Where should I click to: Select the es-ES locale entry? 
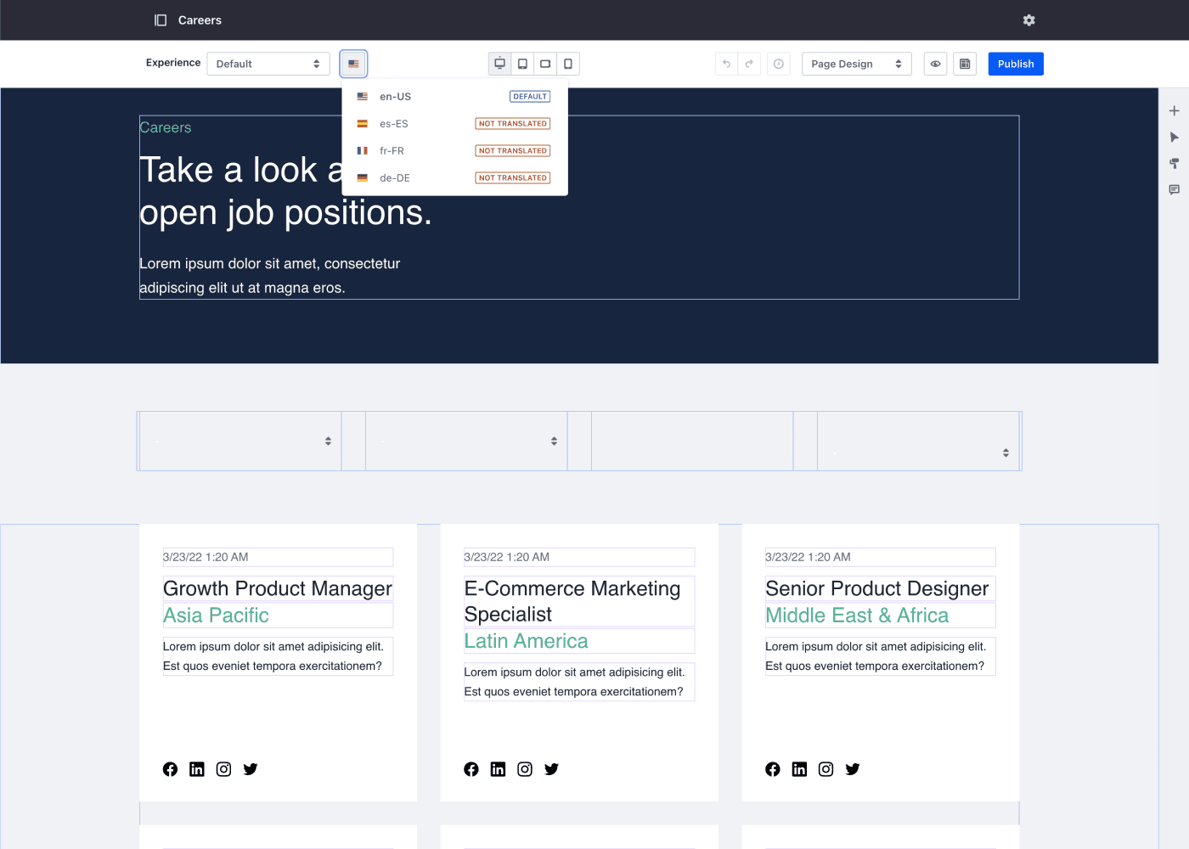pos(393,123)
